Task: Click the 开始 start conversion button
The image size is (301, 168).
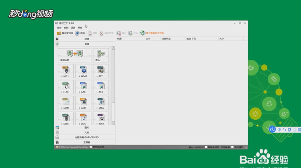Action: (133, 33)
